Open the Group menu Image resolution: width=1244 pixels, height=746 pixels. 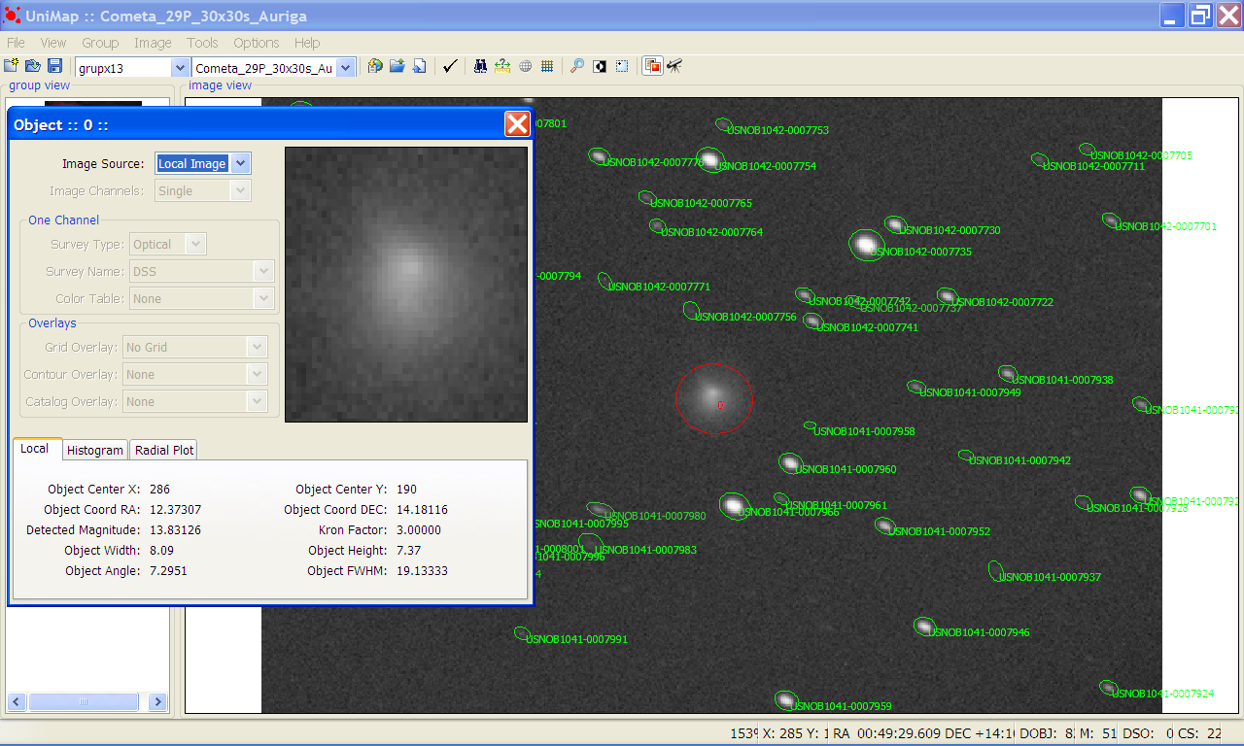[x=100, y=43]
